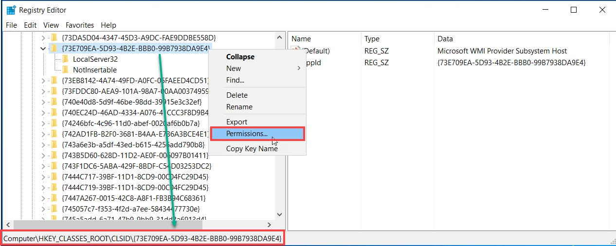616x246 pixels.
Task: Click folder icon of {743B5D60-628D-11D2...} key
Action: [54, 155]
